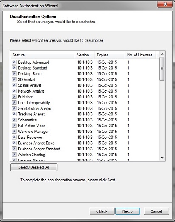Click the Version column header
Screen dimensions: 175x222
coord(85,55)
